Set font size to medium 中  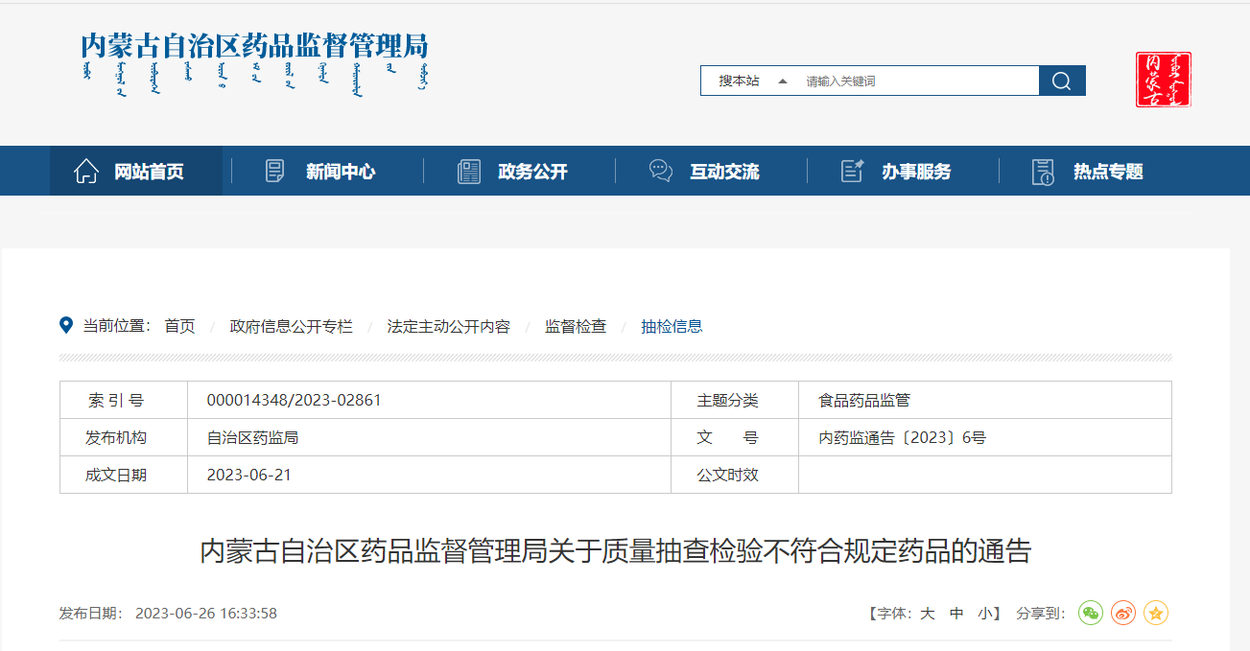(956, 614)
